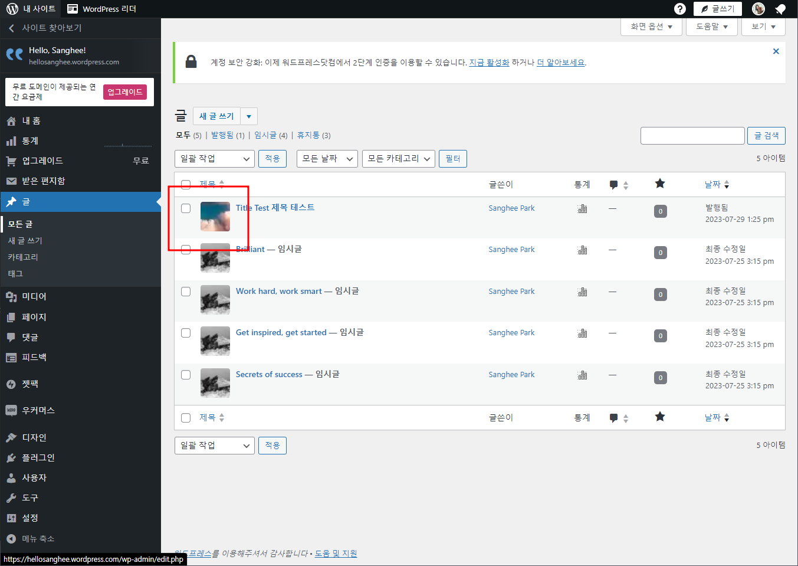Go back via 사이트 찾아보기

[80, 28]
